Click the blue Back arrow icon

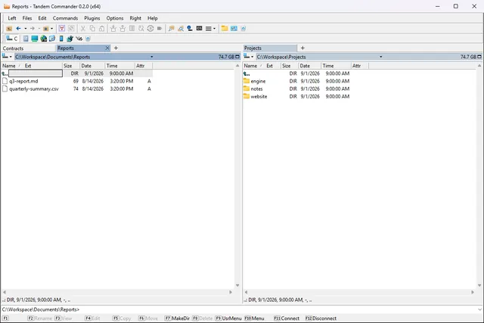[18, 29]
